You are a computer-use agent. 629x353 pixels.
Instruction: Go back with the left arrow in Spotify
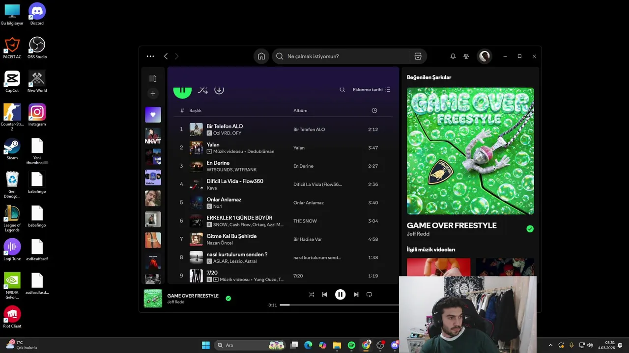pyautogui.click(x=166, y=56)
